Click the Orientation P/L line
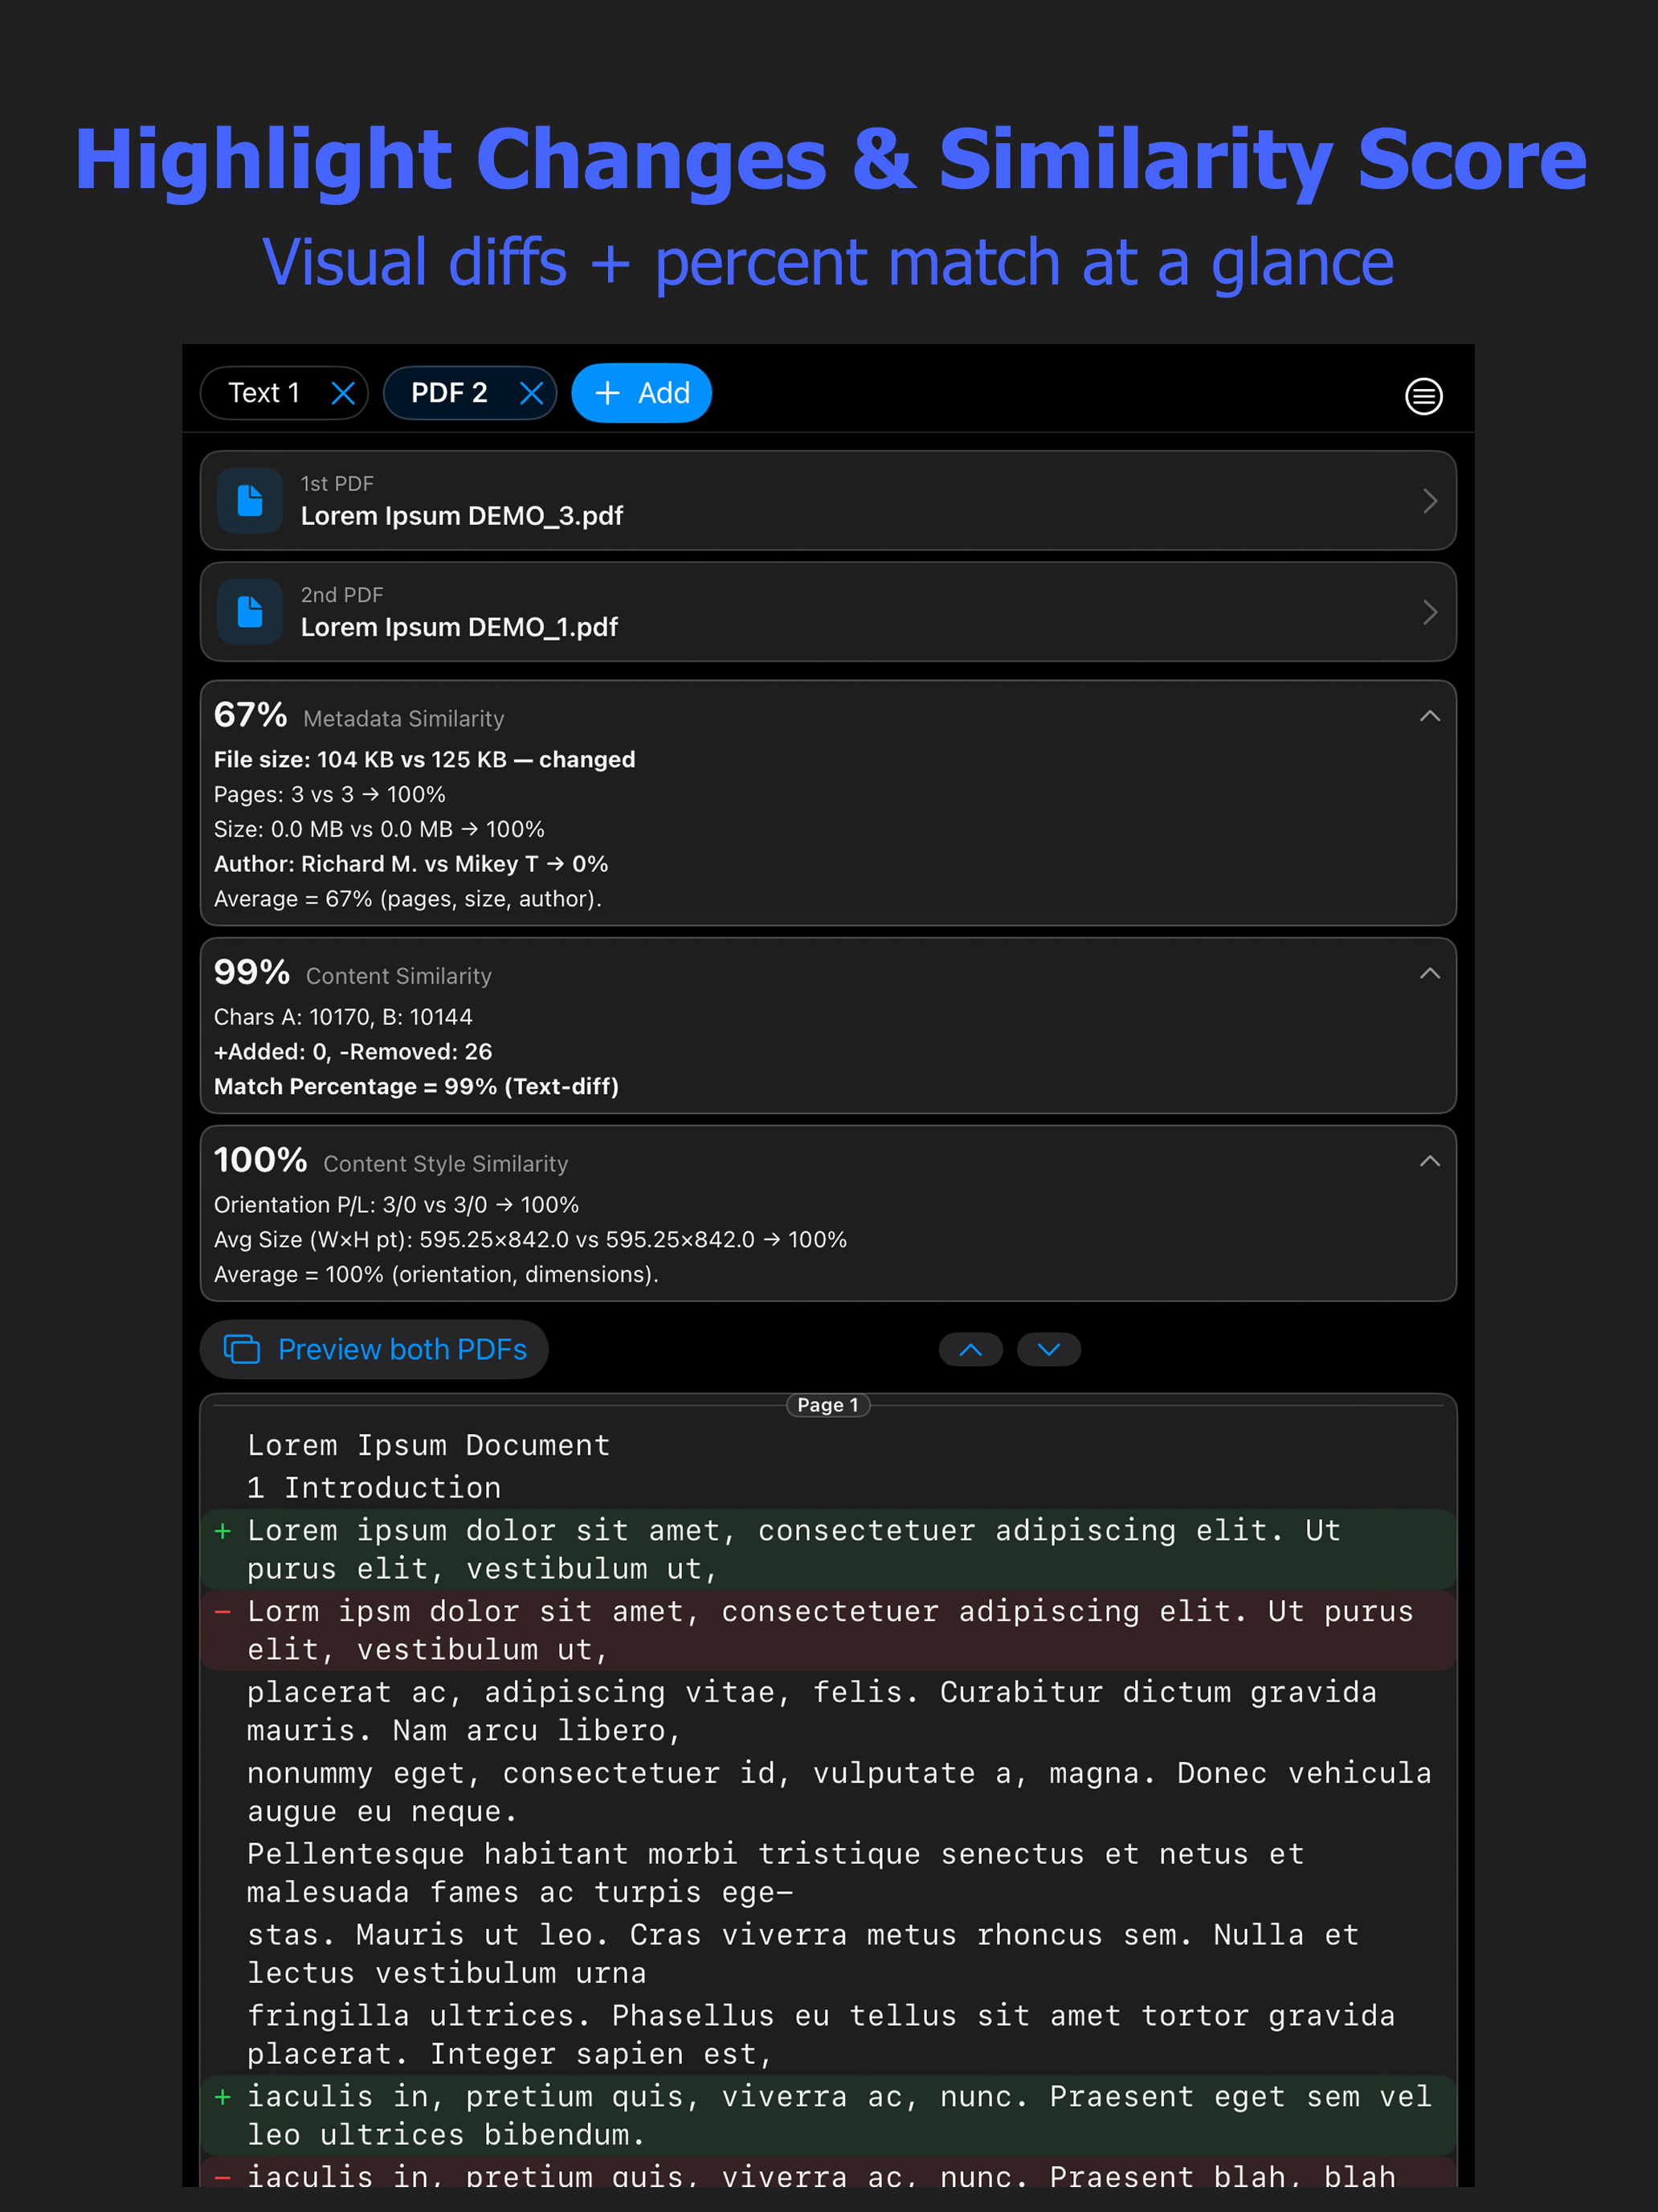This screenshot has height=2212, width=1658. point(397,1205)
